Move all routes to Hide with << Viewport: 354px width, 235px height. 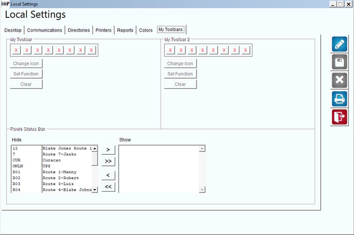(108, 187)
